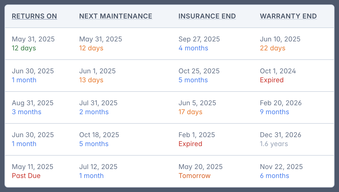339x192 pixels.
Task: Sort by the Next Maintenance column header
Action: [116, 16]
